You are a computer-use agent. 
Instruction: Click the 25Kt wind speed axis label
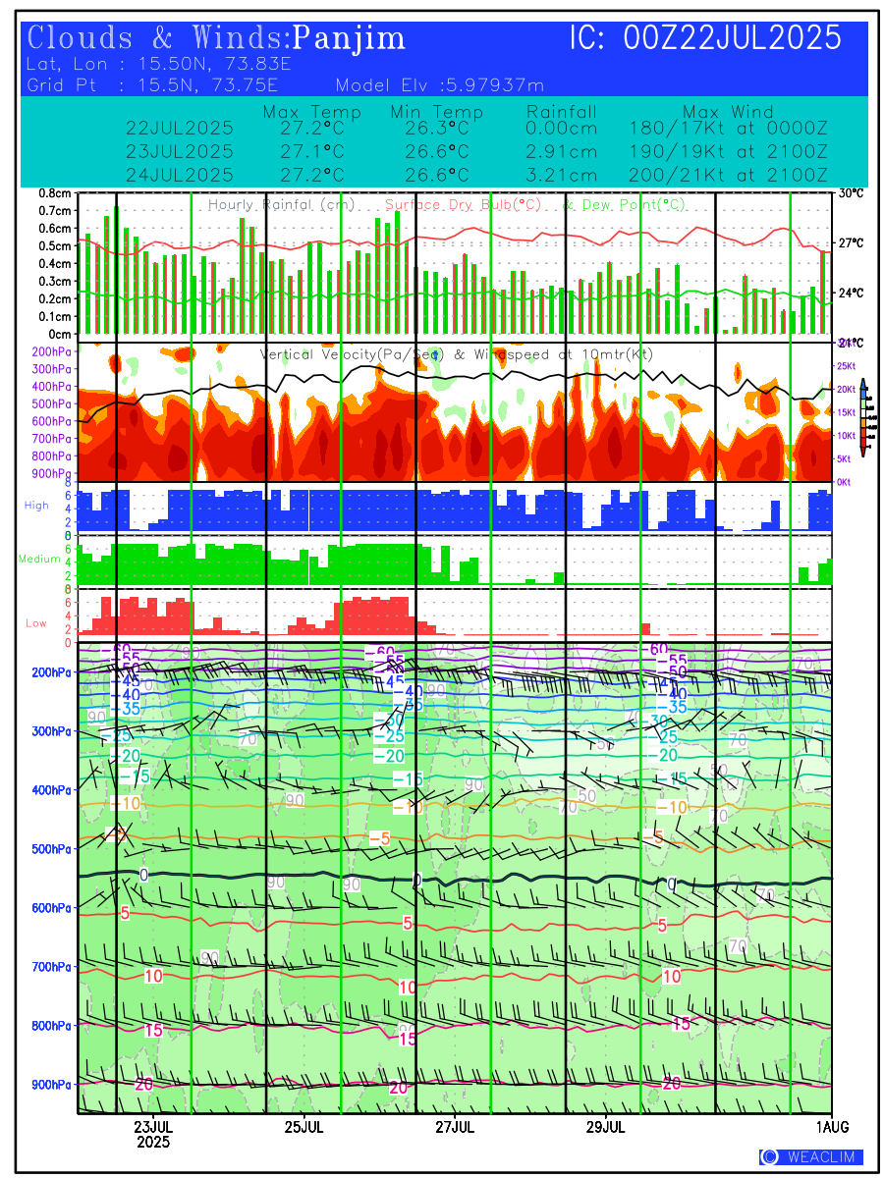[849, 366]
